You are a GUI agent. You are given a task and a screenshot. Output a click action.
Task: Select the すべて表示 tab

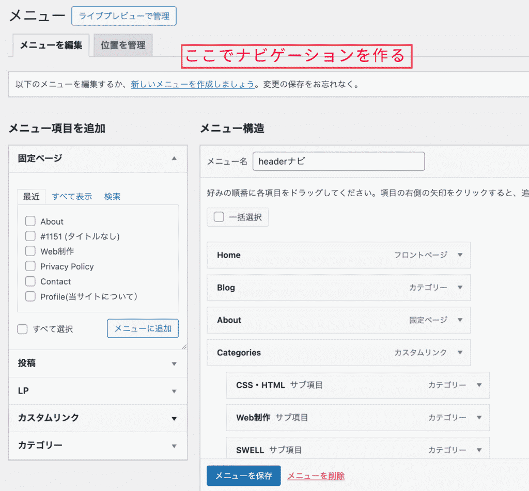[72, 196]
